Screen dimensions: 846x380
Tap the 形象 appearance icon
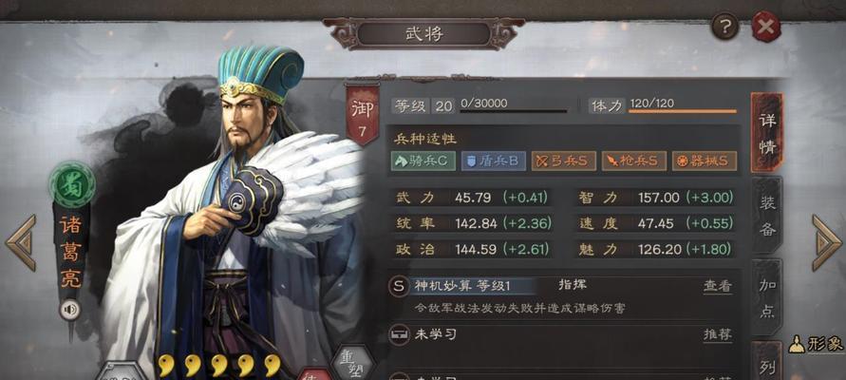click(816, 344)
